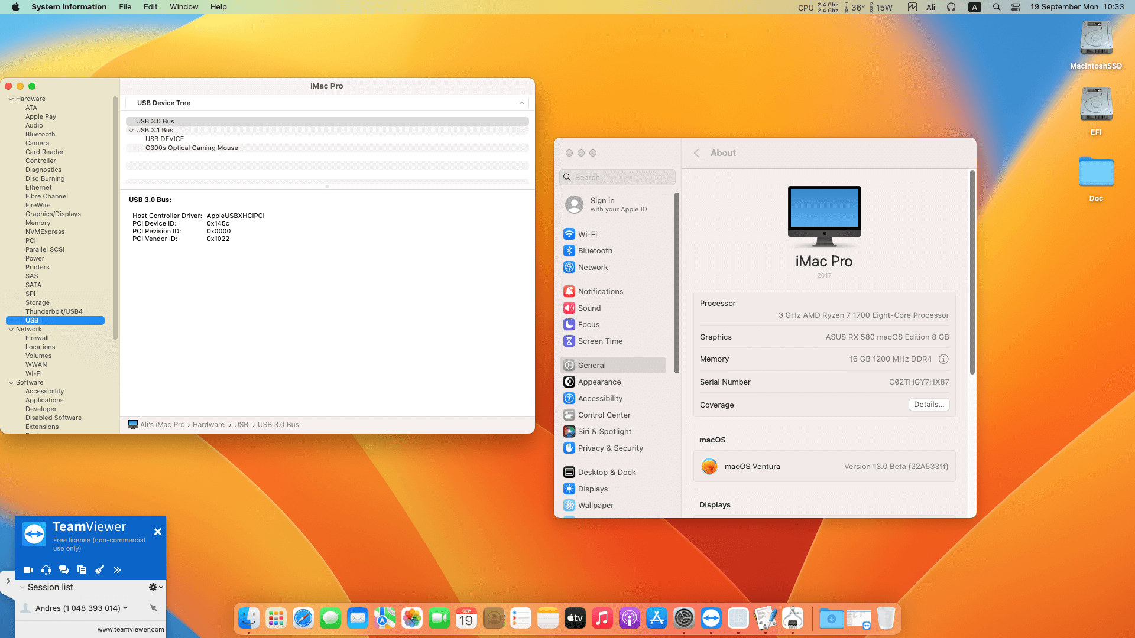Screen dimensions: 1135x638
Task: Open Bluetooth settings in sidebar
Action: [595, 250]
